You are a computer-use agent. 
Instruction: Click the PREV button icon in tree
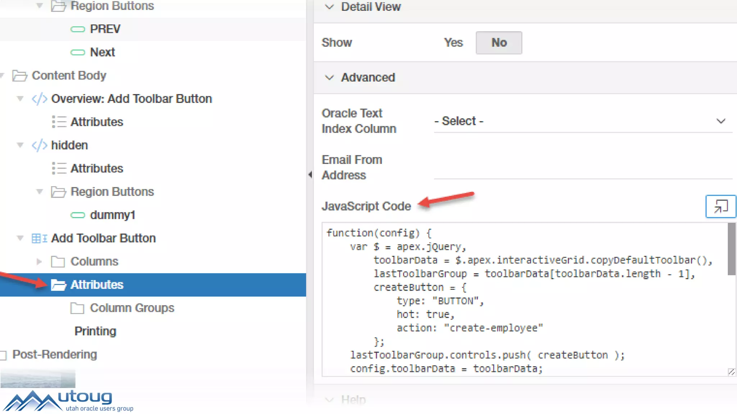78,29
